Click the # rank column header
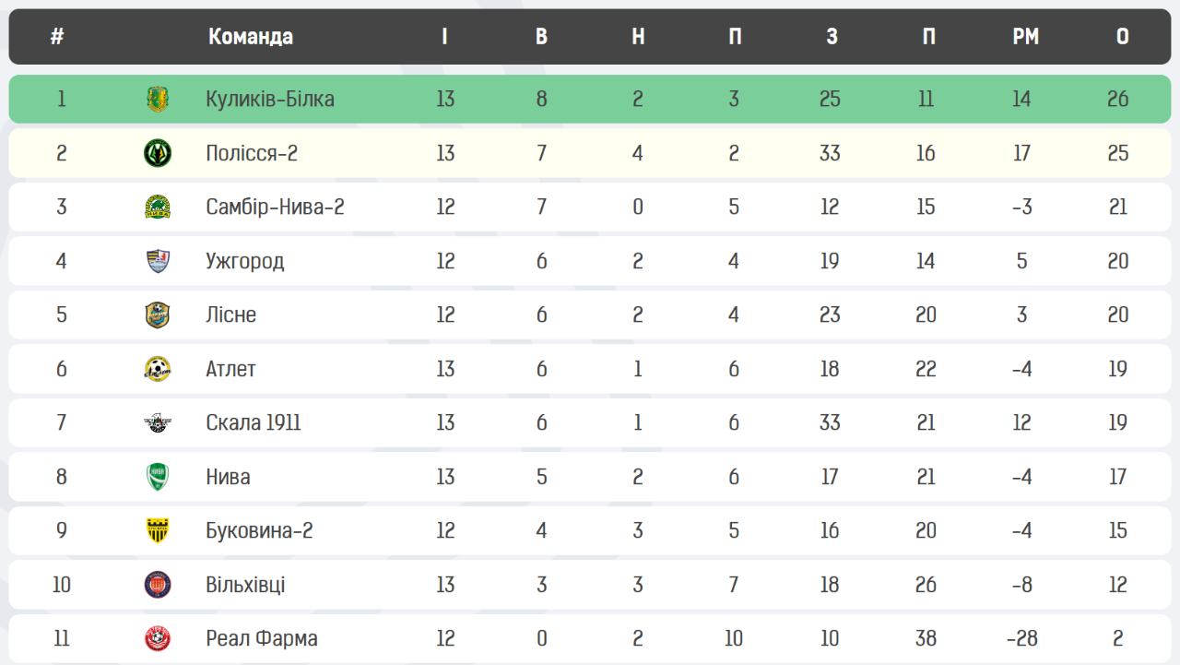Viewport: 1180px width, 665px height. point(57,37)
